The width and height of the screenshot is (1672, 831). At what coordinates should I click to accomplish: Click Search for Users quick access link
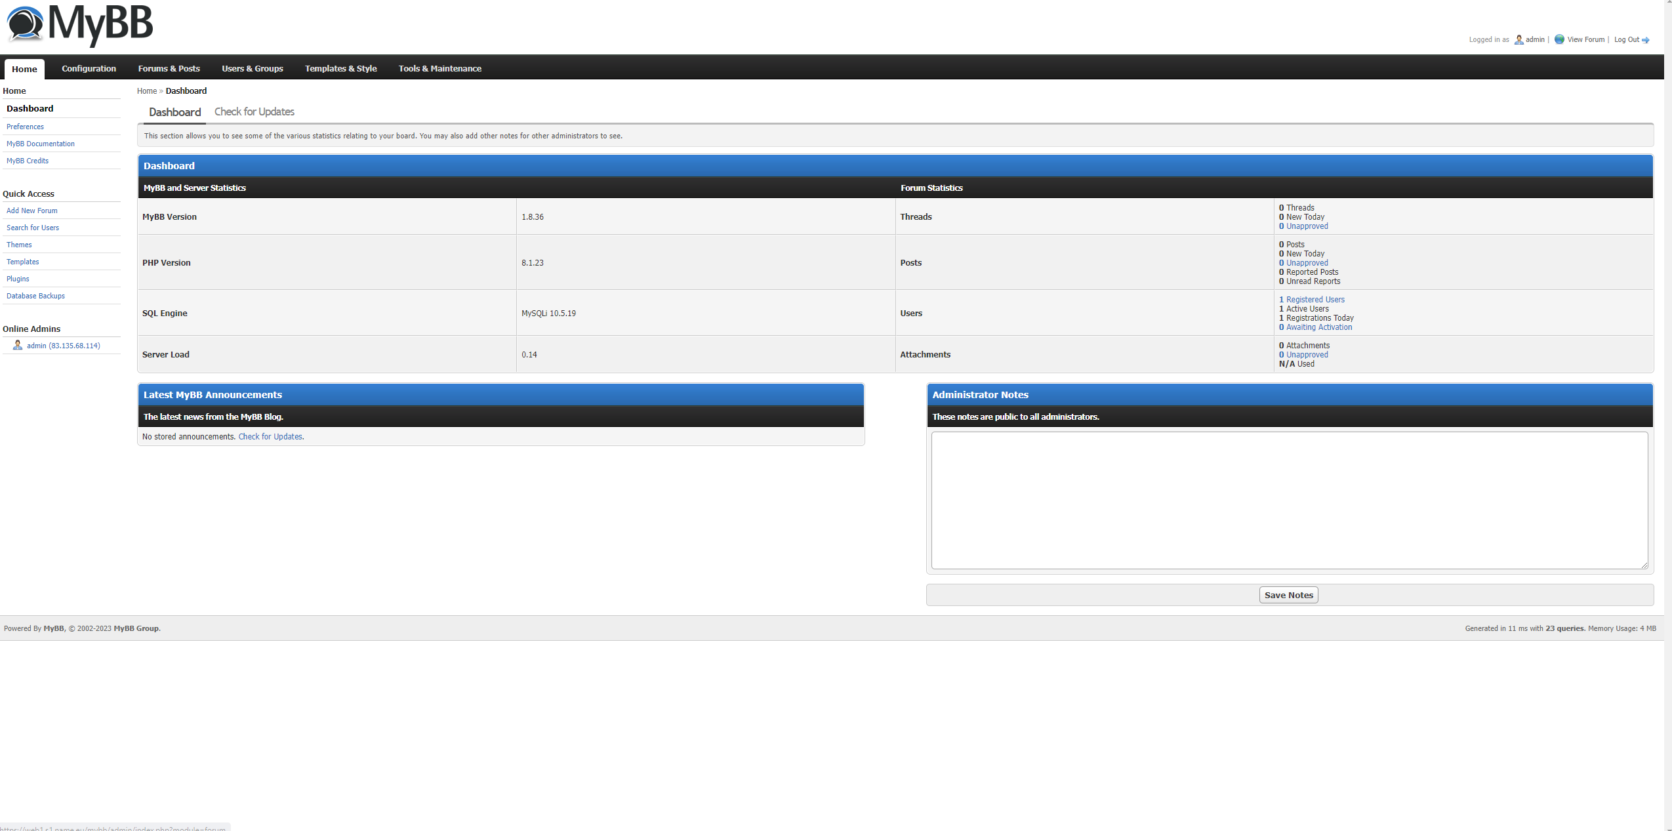[33, 228]
